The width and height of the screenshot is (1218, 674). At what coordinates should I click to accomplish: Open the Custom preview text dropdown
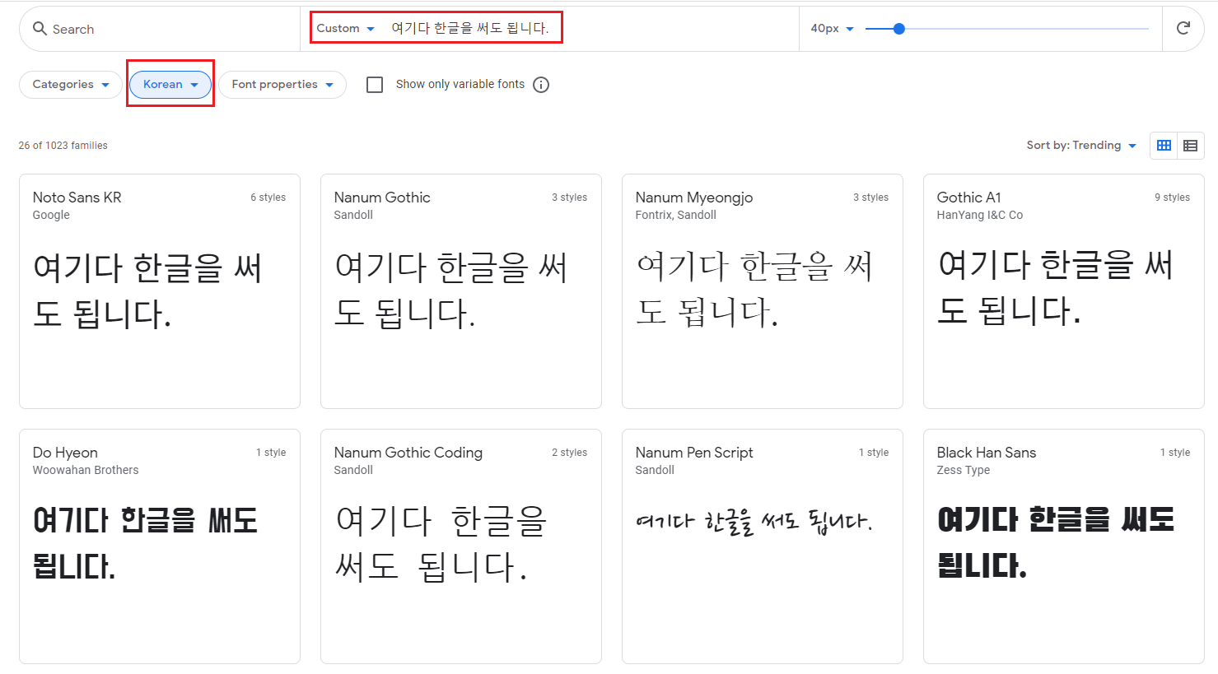tap(345, 28)
